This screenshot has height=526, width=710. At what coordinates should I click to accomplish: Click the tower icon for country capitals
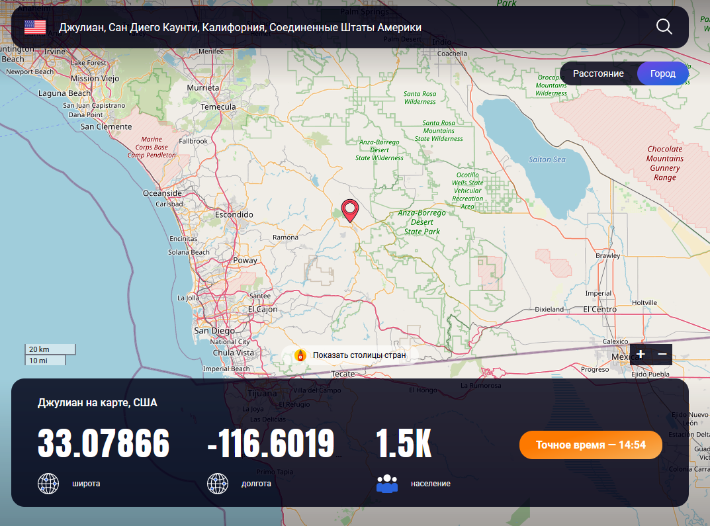pos(300,355)
